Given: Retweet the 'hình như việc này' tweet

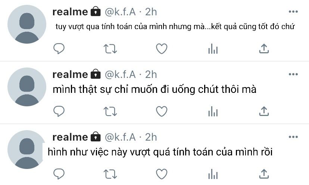Looking at the screenshot, I should [110, 174].
